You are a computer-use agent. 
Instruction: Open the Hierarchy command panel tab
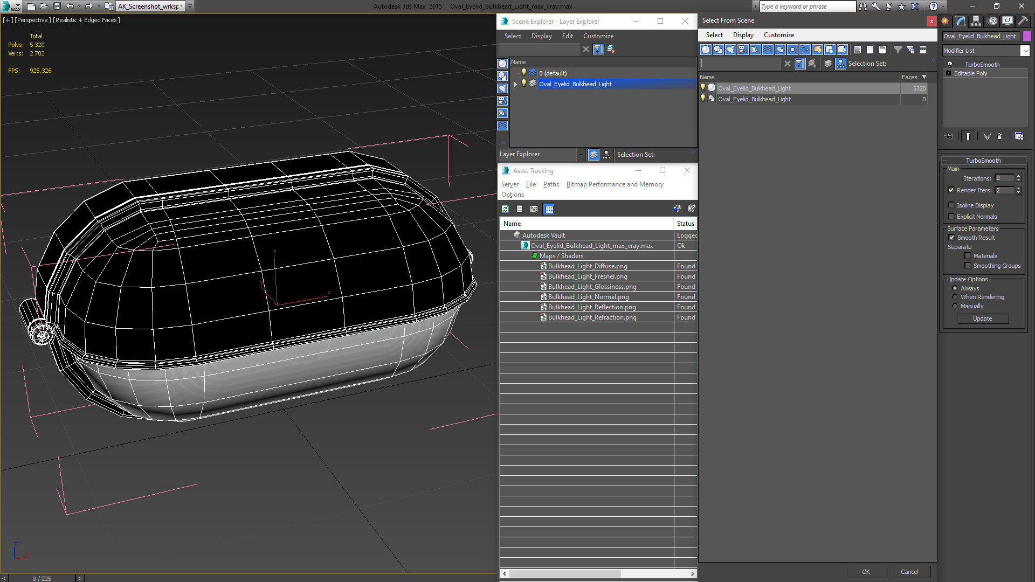tap(976, 21)
